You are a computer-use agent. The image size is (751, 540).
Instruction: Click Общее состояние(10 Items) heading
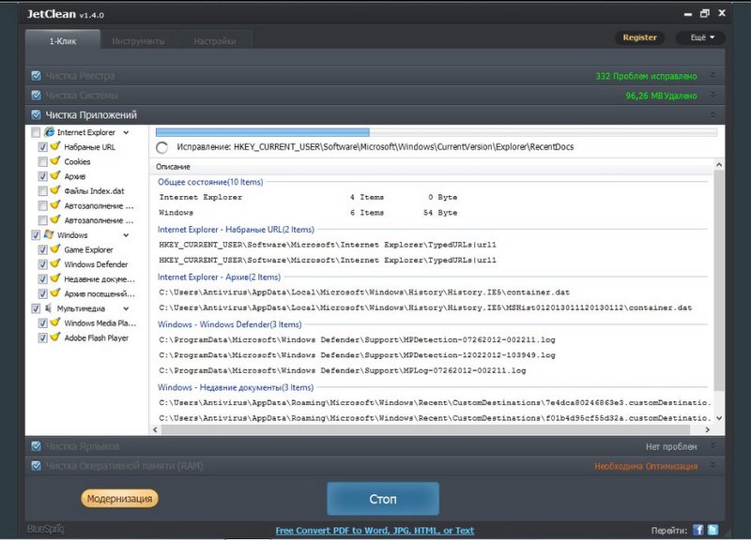(x=210, y=182)
